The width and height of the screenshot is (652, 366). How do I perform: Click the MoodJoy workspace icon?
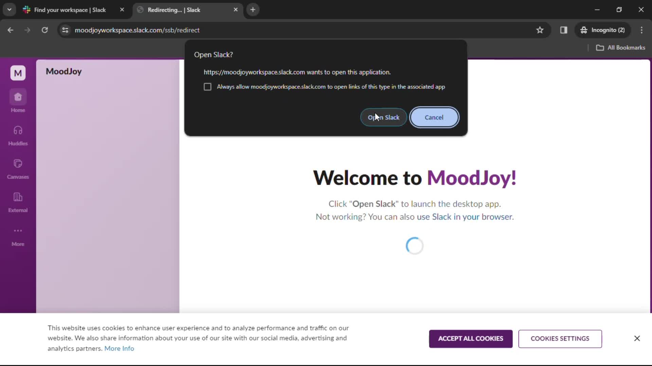click(x=18, y=73)
